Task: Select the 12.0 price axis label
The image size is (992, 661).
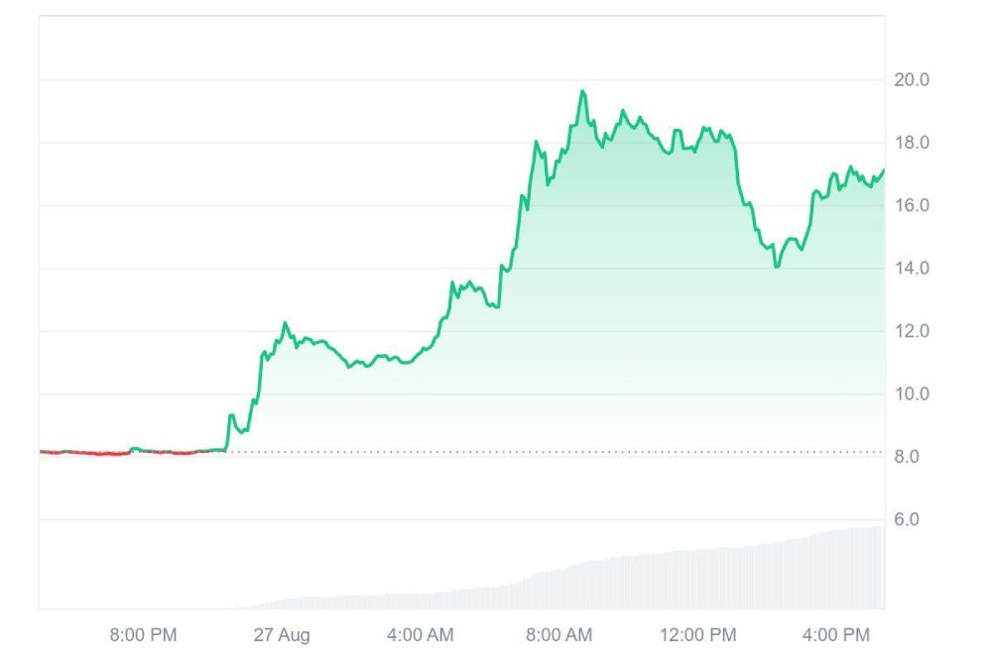Action: coord(911,331)
